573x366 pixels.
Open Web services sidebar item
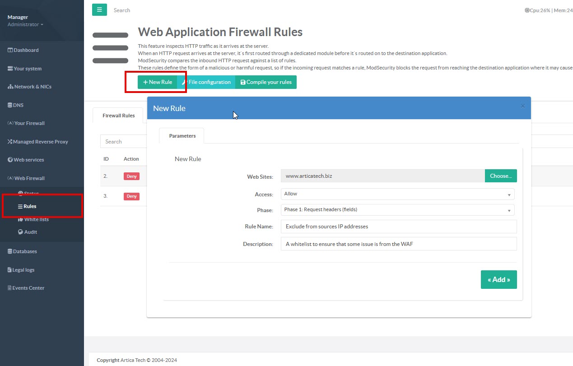click(28, 160)
